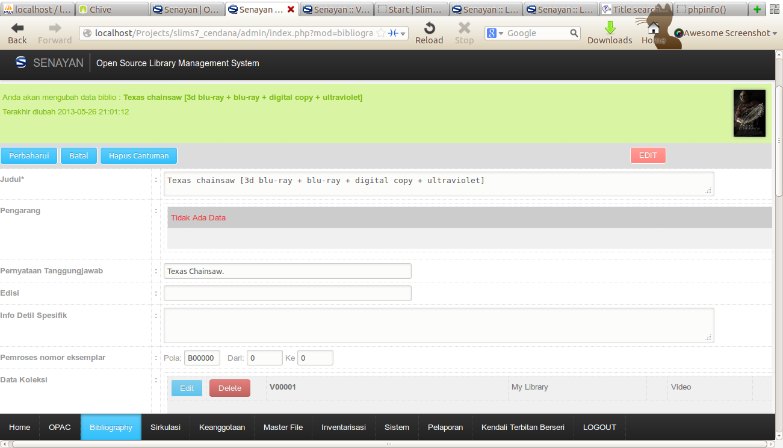Click the 'Tidak Ada Data' author message
This screenshot has height=448, width=783.
(x=198, y=217)
